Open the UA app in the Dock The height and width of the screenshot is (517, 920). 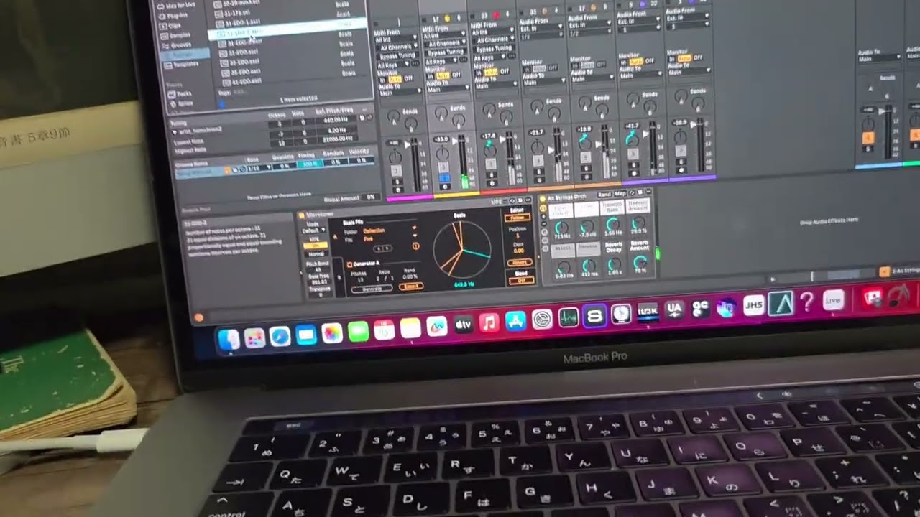click(674, 309)
